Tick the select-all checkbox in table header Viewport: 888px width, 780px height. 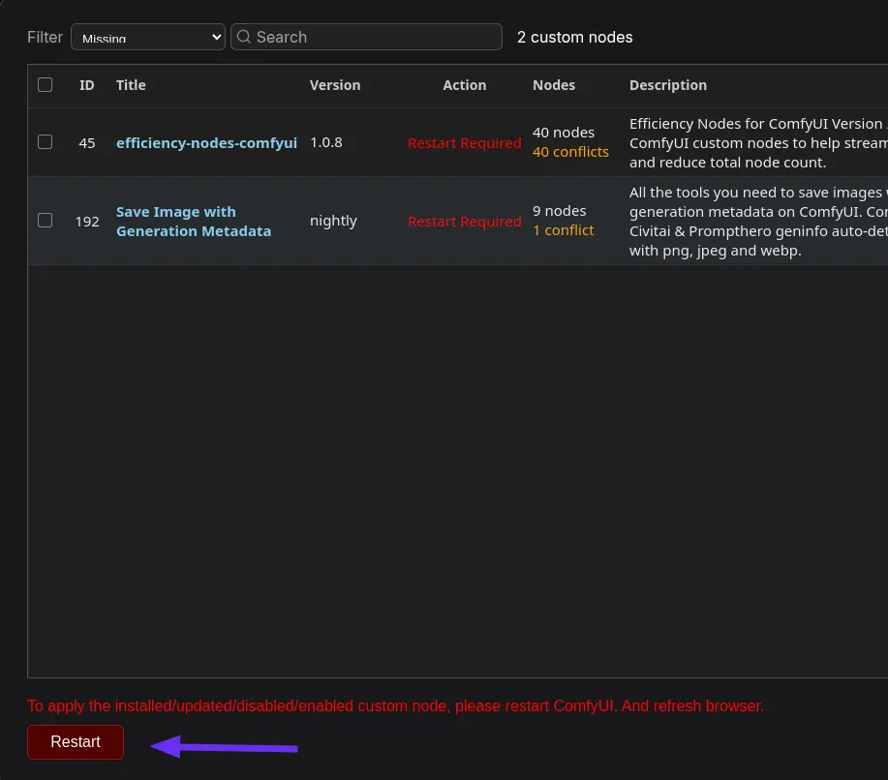coord(46,85)
